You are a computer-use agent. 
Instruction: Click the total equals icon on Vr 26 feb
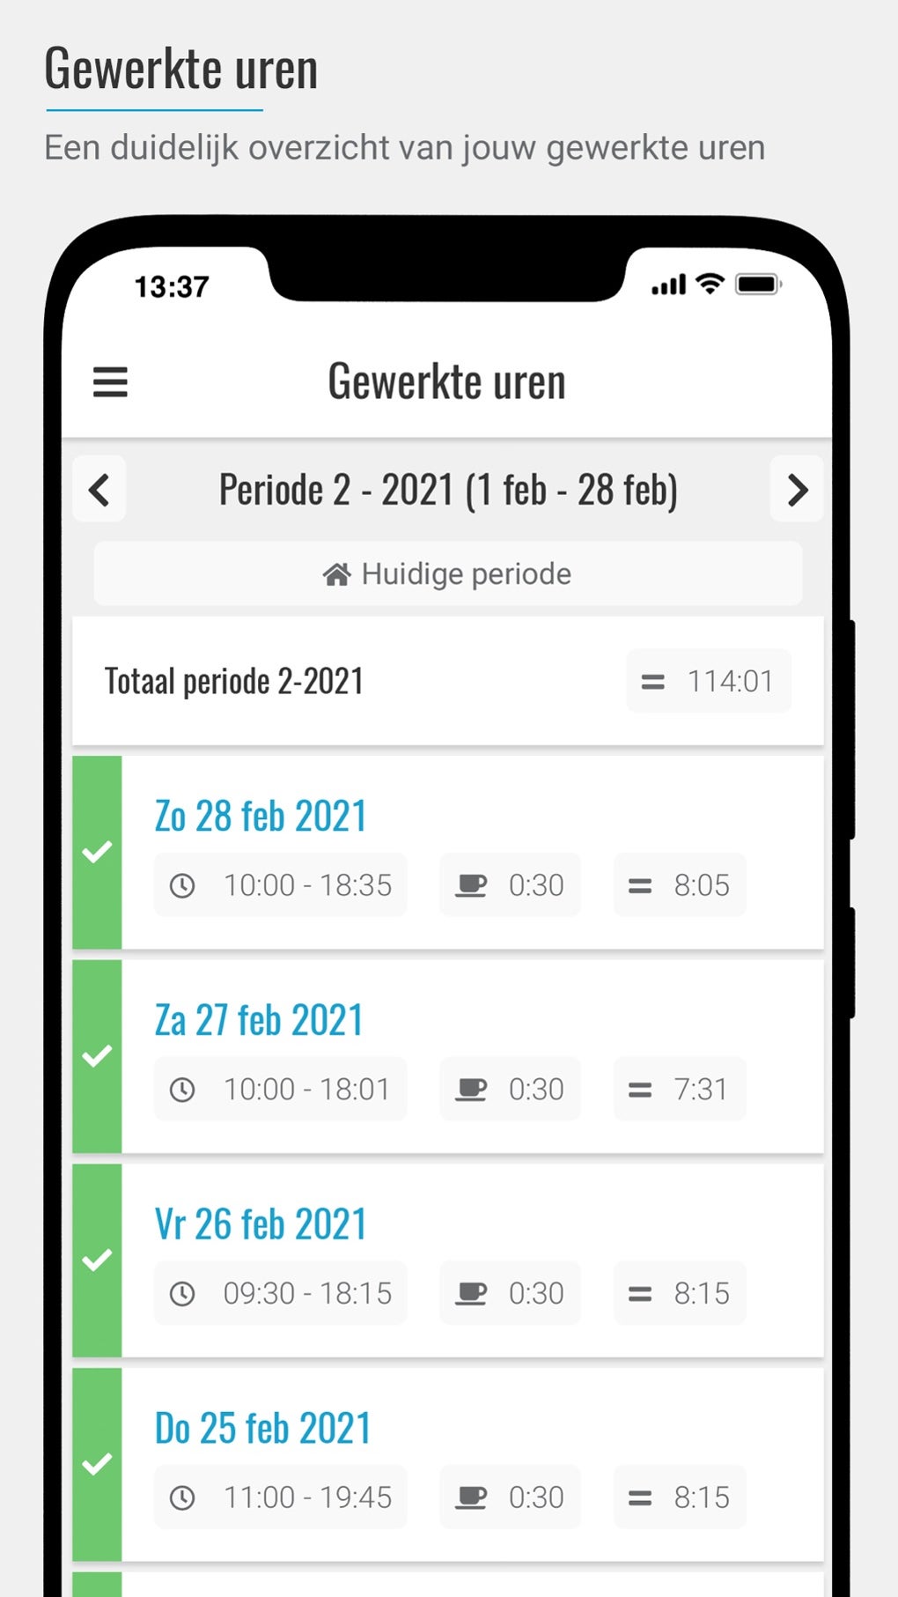(640, 1294)
